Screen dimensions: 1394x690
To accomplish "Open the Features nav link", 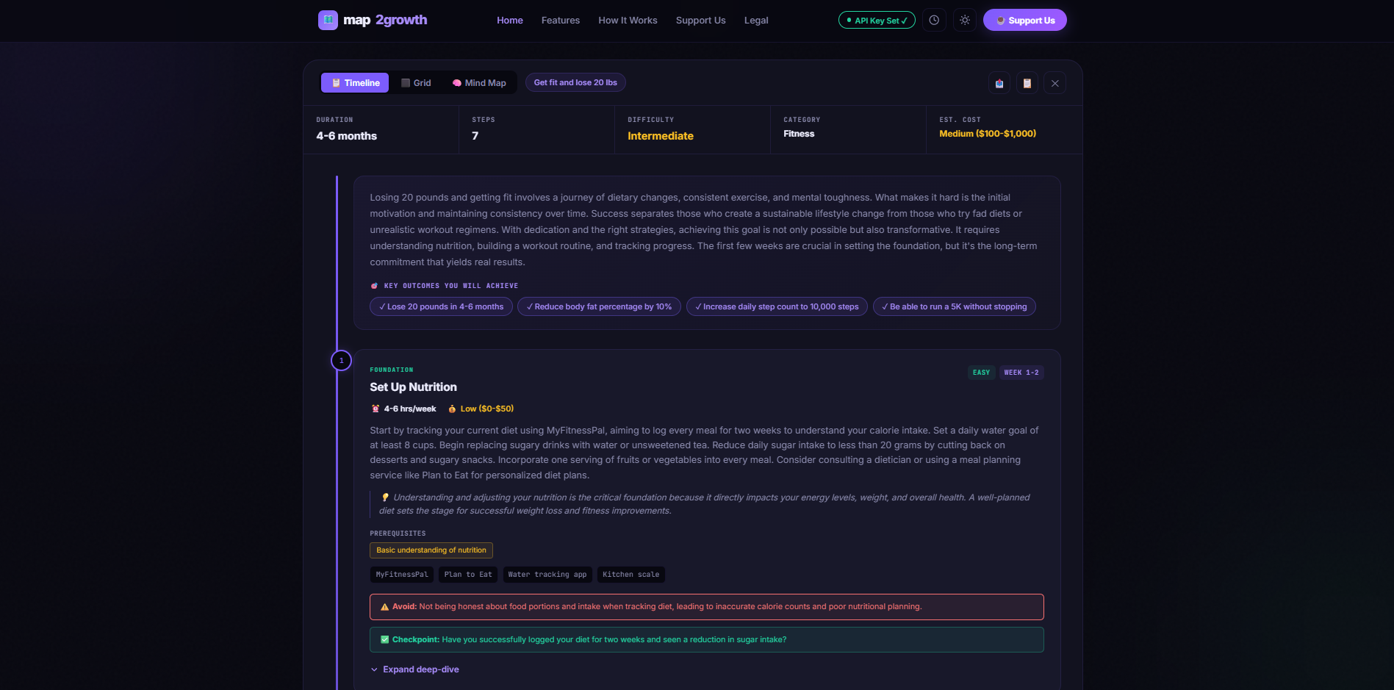I will pos(561,21).
